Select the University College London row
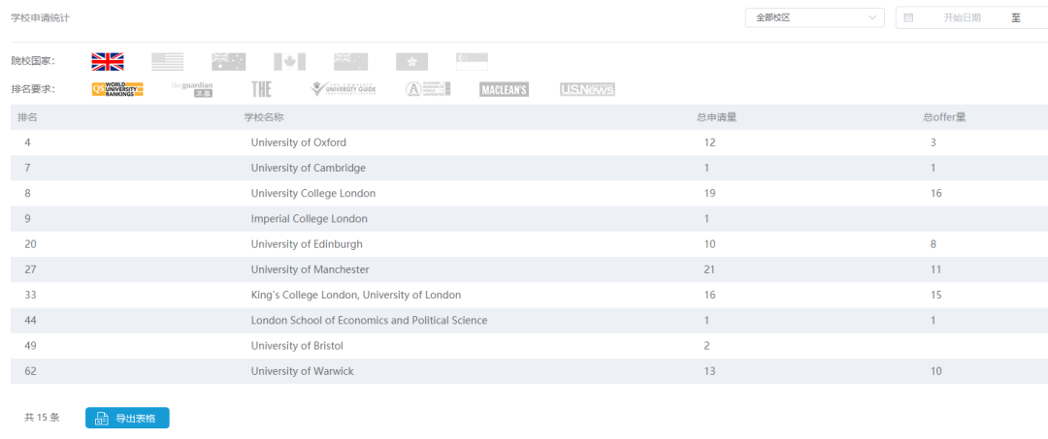Screen dimensions: 1048x439 (530, 194)
